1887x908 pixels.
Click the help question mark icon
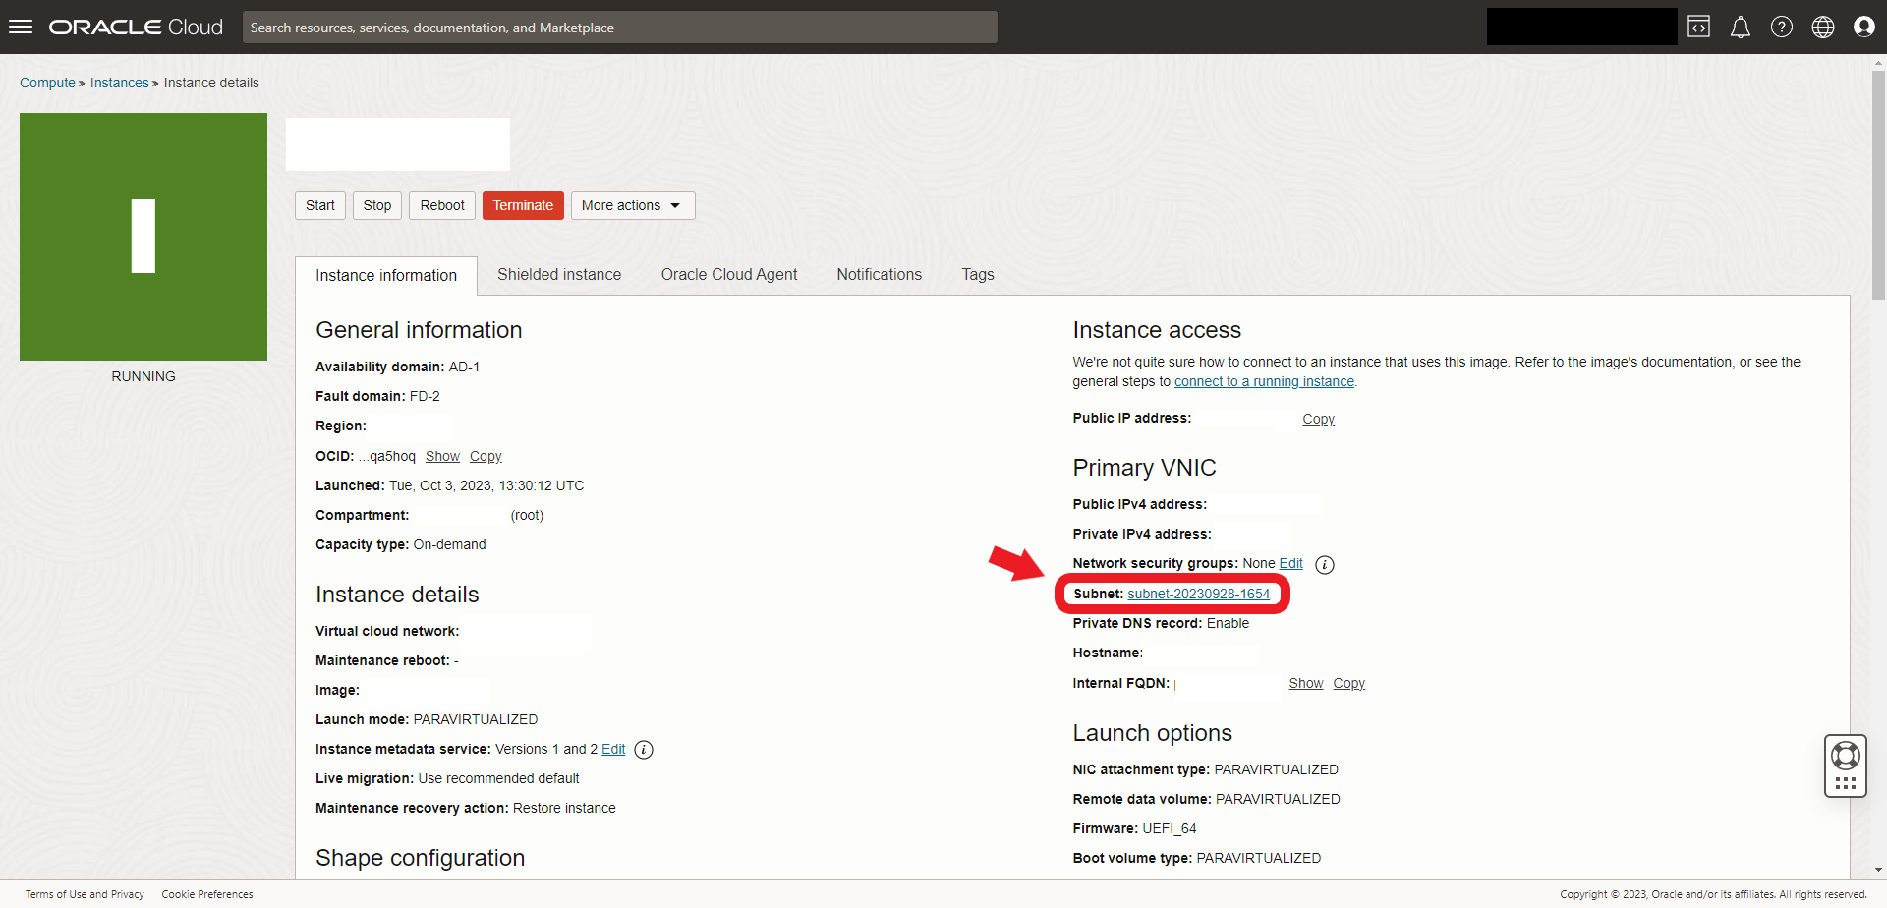(1781, 27)
